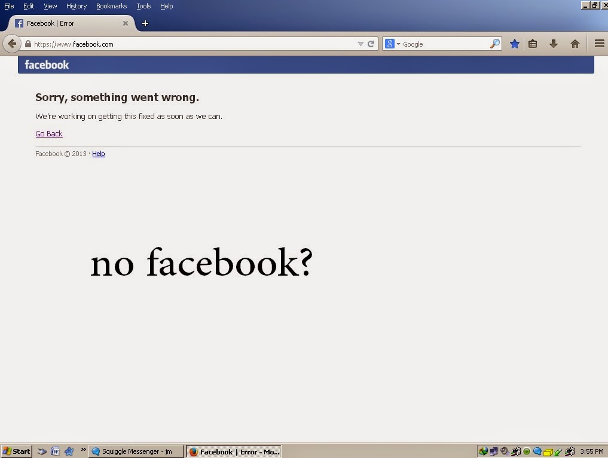Image resolution: width=608 pixels, height=458 pixels.
Task: Open the Tools menu
Action: click(x=143, y=6)
